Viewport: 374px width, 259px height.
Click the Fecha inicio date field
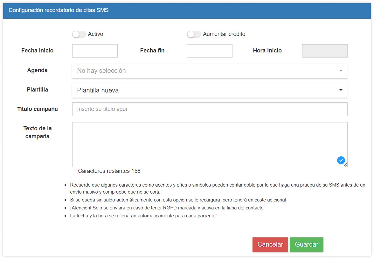click(x=95, y=51)
